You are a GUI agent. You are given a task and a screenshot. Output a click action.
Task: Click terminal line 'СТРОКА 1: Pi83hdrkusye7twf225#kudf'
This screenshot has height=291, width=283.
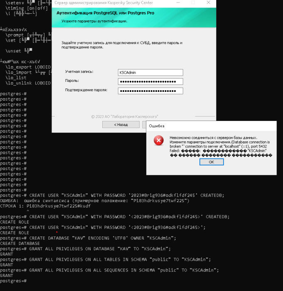coord(45,206)
